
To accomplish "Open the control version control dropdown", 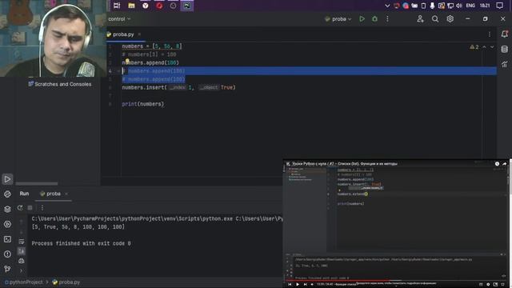I will (119, 19).
